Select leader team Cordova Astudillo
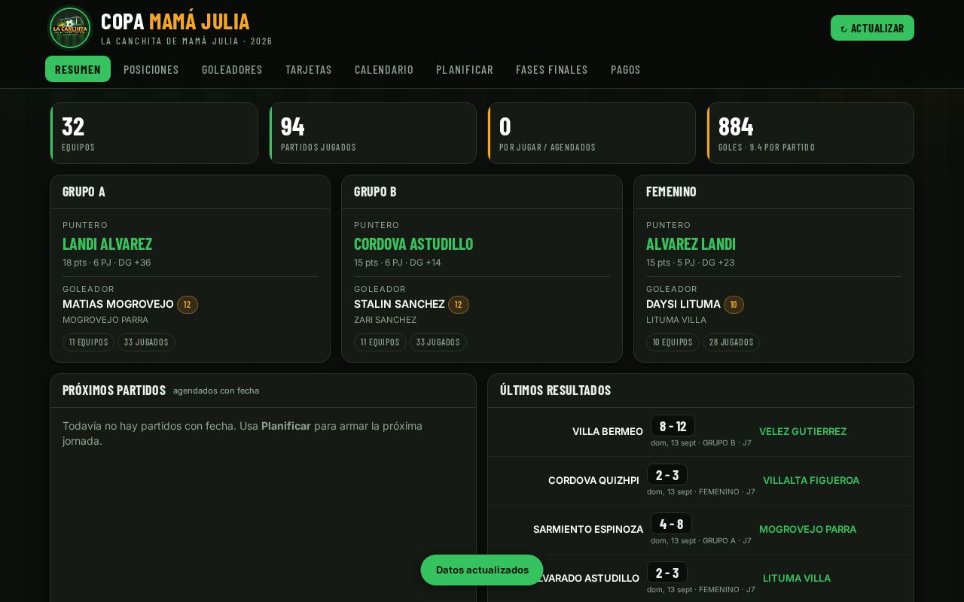Viewport: 964px width, 602px height. pyautogui.click(x=413, y=244)
